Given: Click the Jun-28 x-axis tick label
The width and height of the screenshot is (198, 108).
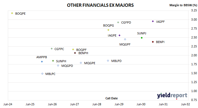Looking at the screenshot, I should coord(97,104).
